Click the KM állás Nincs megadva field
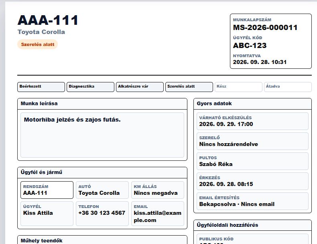This screenshot has width=317, height=244. tap(158, 190)
